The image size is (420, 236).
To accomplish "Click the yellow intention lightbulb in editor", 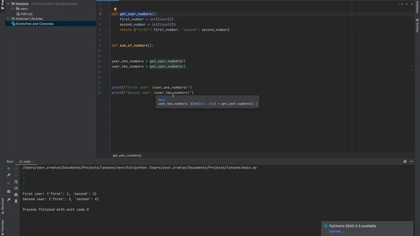I will (x=115, y=9).
